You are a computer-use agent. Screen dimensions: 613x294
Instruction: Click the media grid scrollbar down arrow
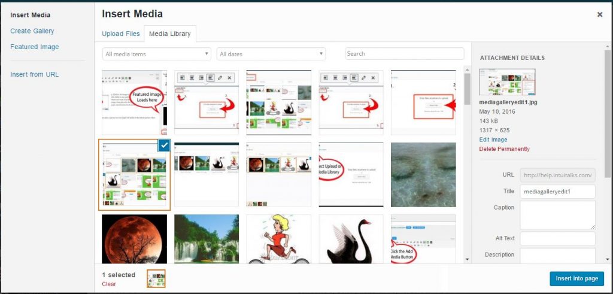[467, 259]
